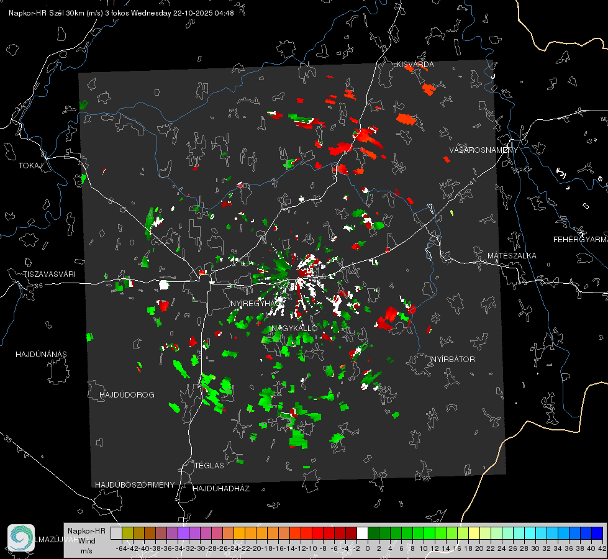Select the NYÍREGYHÁZA city label
The height and width of the screenshot is (559, 608).
coord(257,303)
